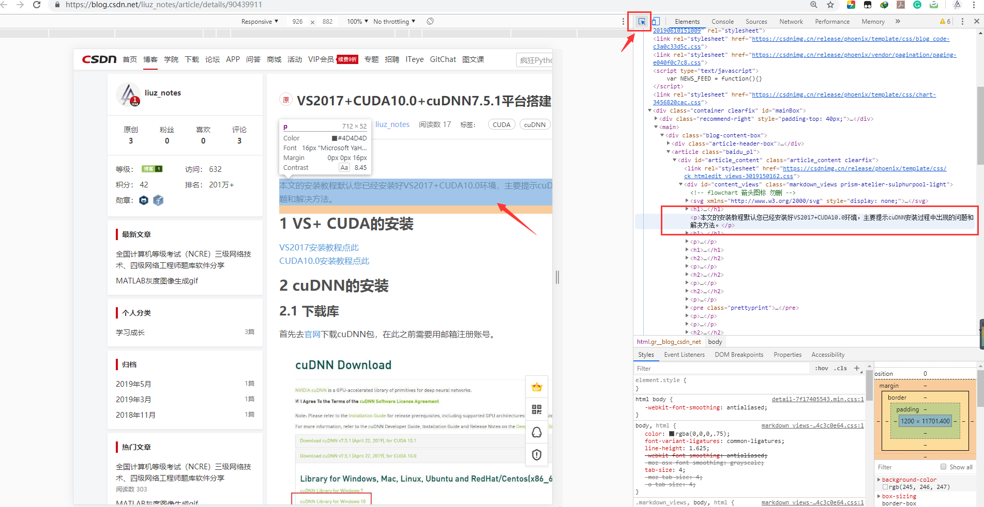Click GitChat nav menu item
This screenshot has height=507, width=984.
443,59
